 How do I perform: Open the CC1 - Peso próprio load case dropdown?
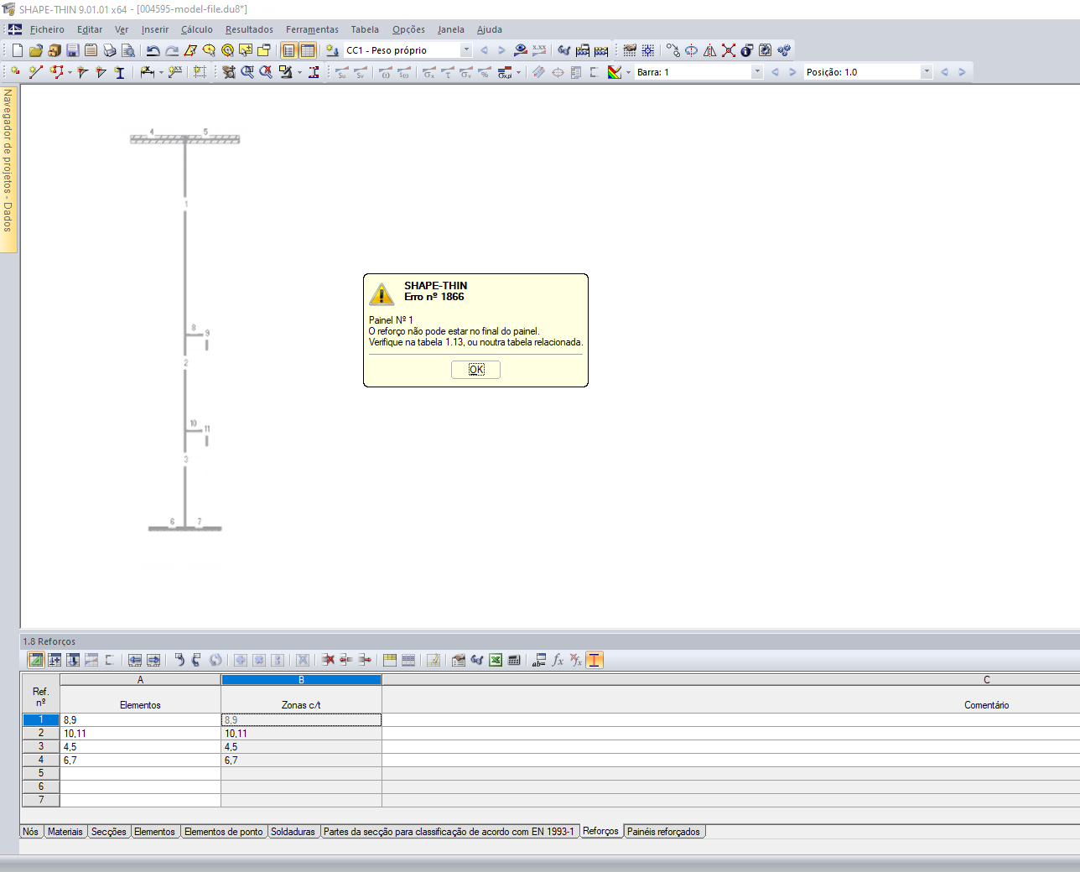pyautogui.click(x=467, y=50)
